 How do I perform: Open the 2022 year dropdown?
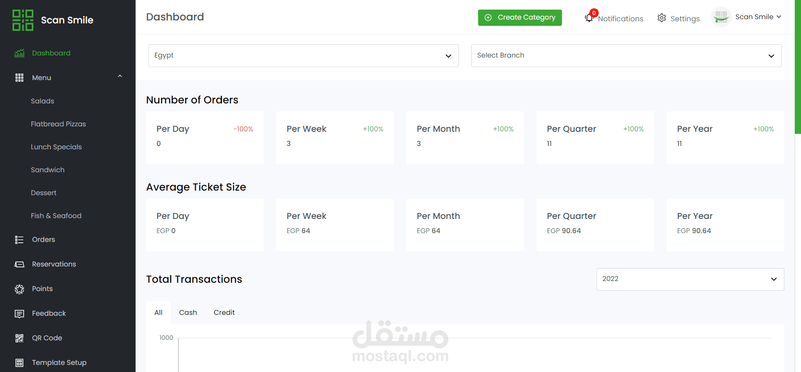(690, 279)
